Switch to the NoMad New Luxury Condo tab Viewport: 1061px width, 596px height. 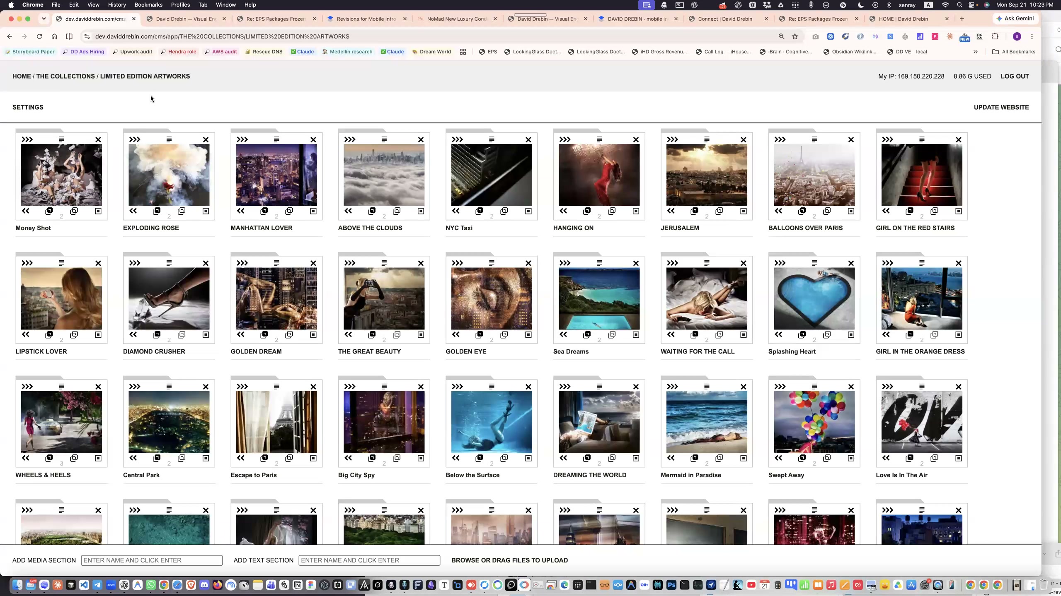tap(457, 19)
